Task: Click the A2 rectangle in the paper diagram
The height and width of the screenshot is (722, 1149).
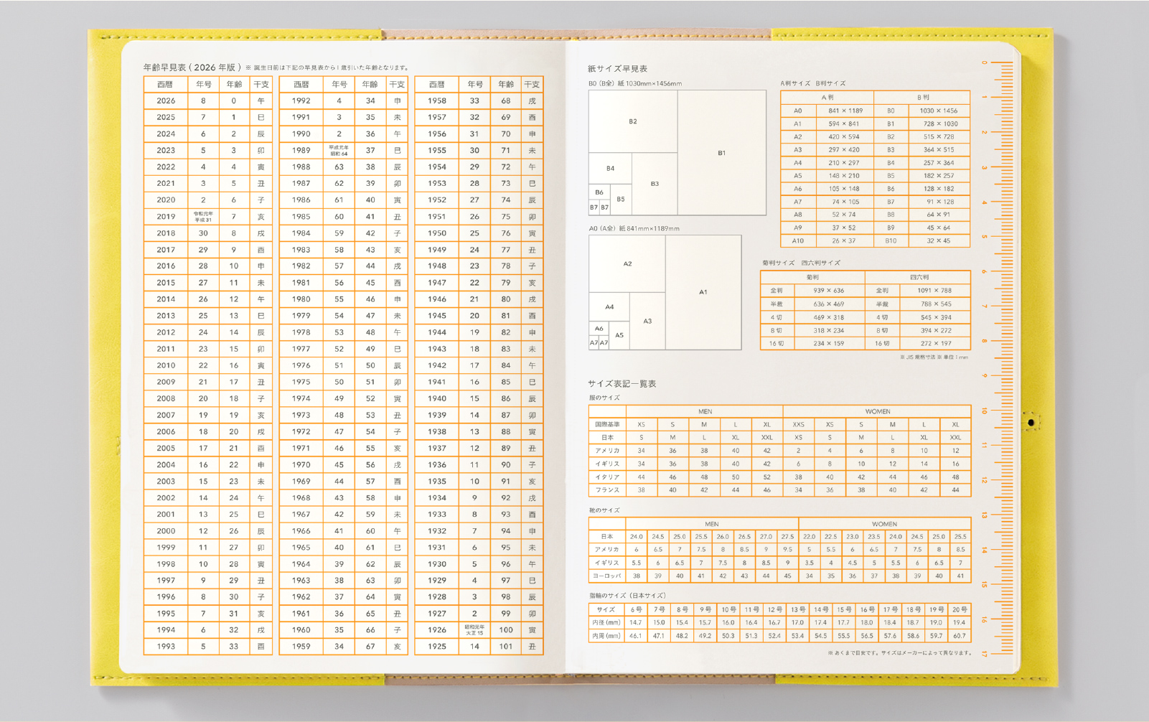Action: pos(627,264)
